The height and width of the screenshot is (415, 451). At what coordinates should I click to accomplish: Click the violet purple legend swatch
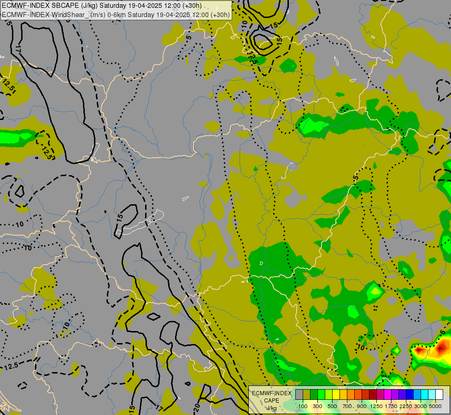[395, 394]
